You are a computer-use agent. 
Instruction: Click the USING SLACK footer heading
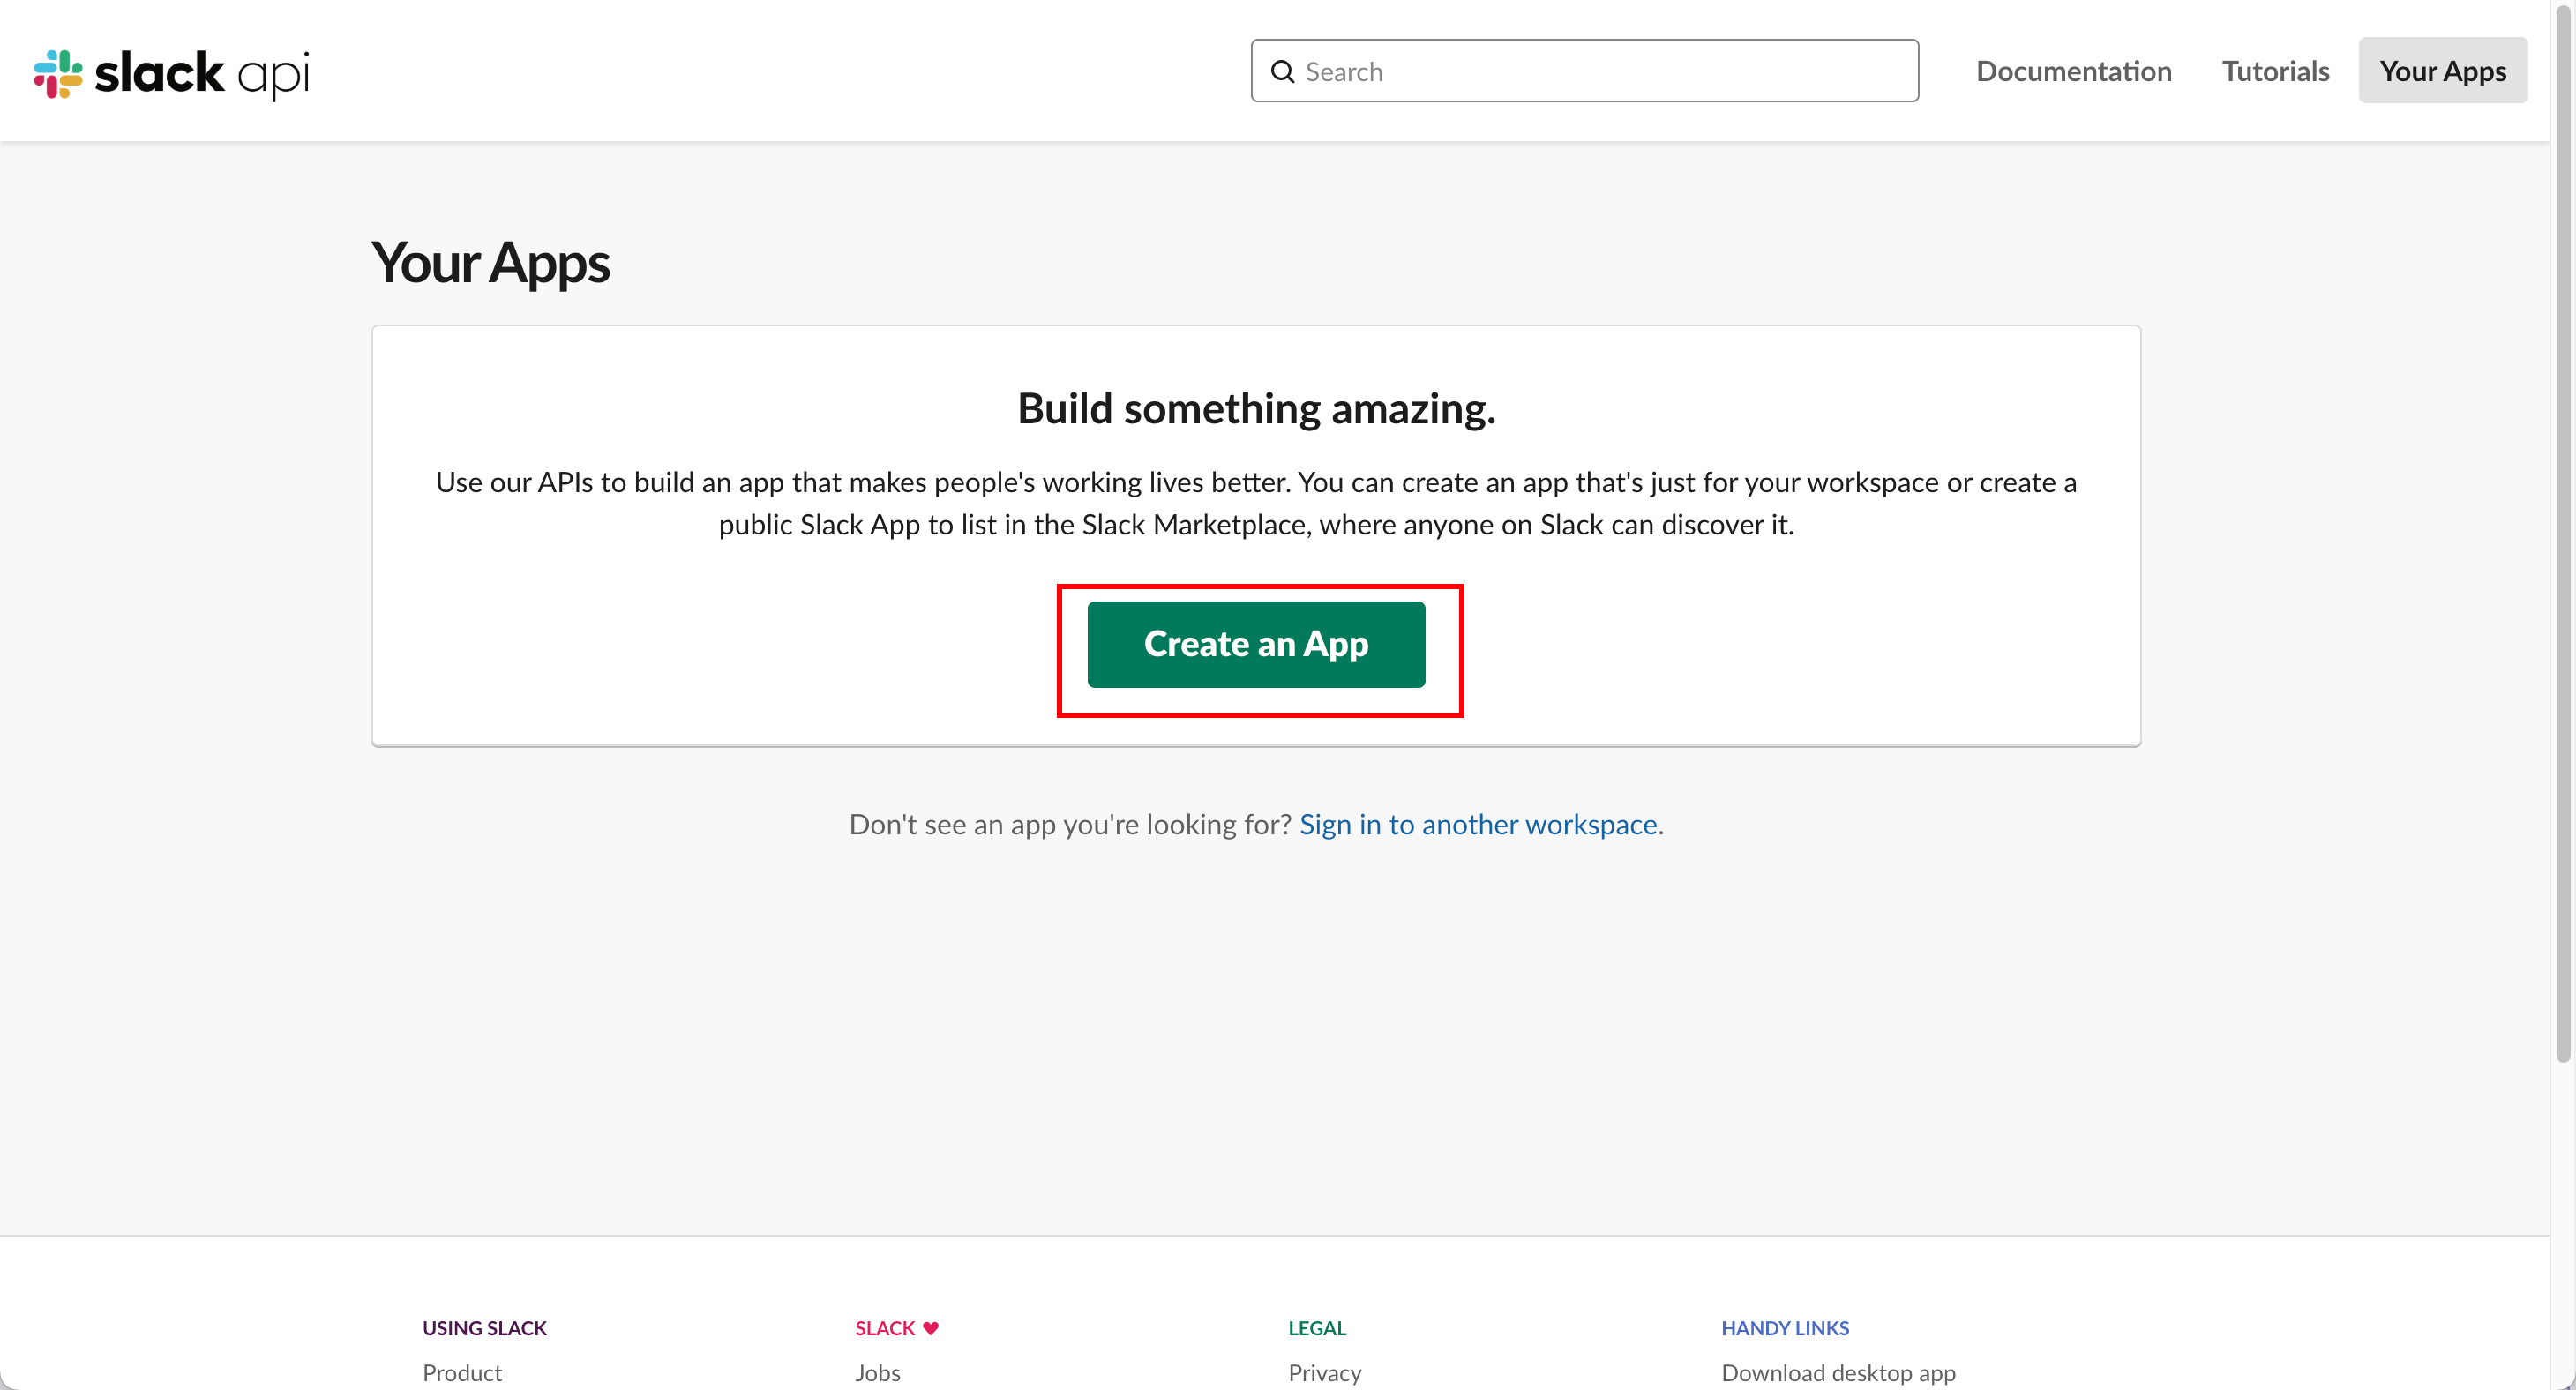pyautogui.click(x=484, y=1327)
